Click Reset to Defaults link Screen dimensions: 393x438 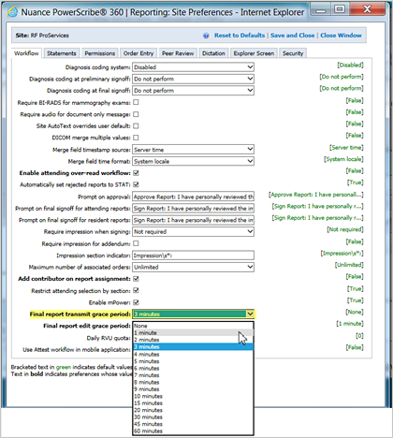point(240,36)
